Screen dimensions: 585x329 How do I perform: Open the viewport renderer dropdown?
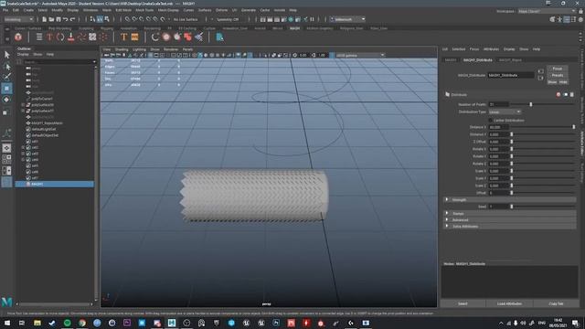(360, 55)
